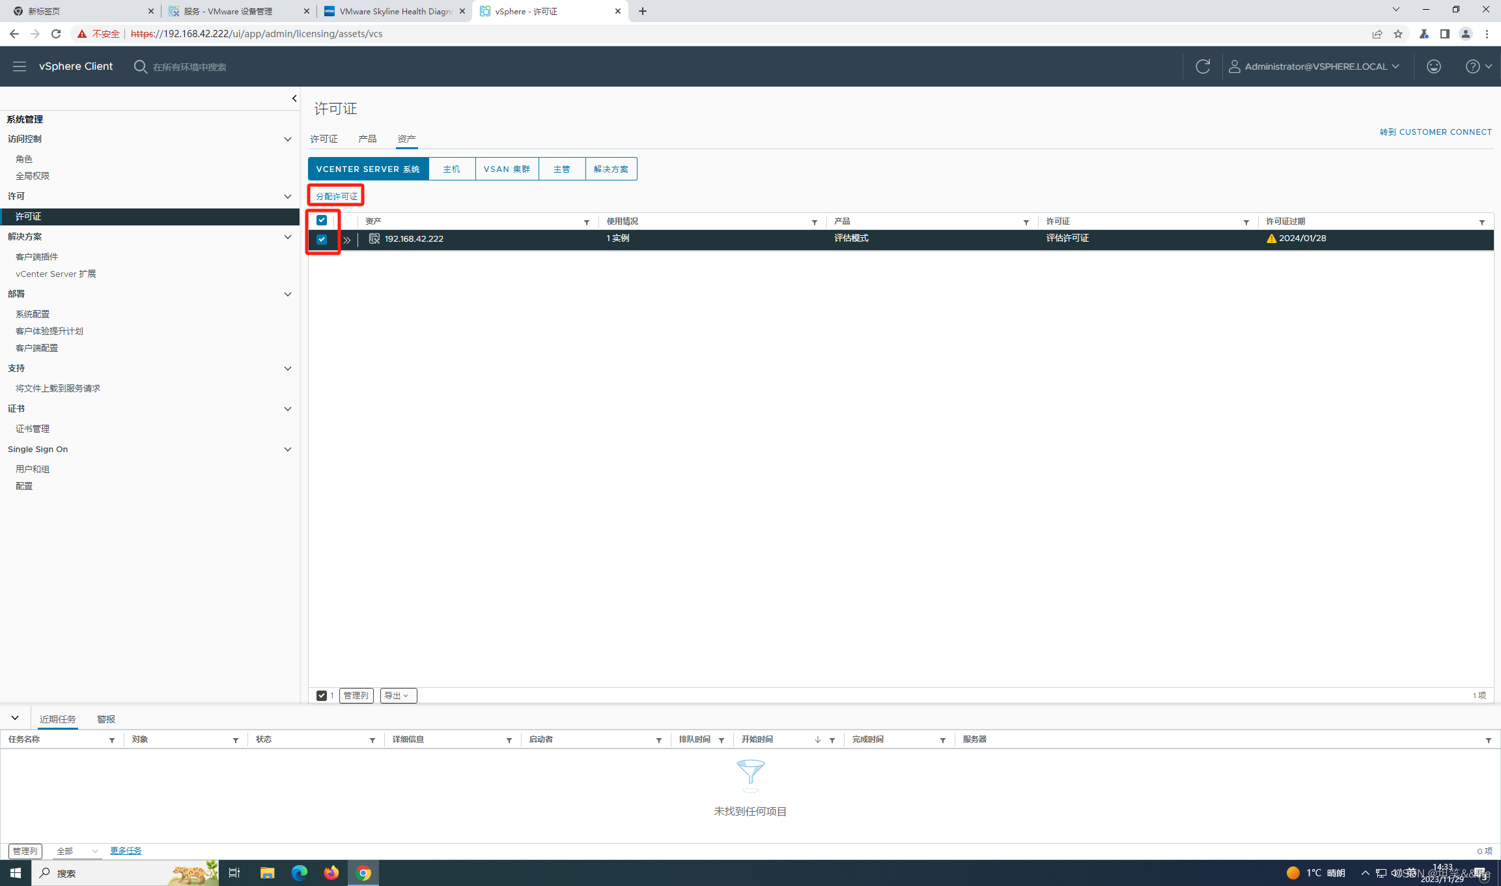Click the product column filter icon
Screen dimensions: 1501x886
1026,222
